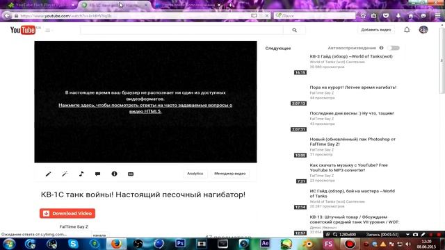Click the 3:07:13 duration thumbnail

coord(298,103)
